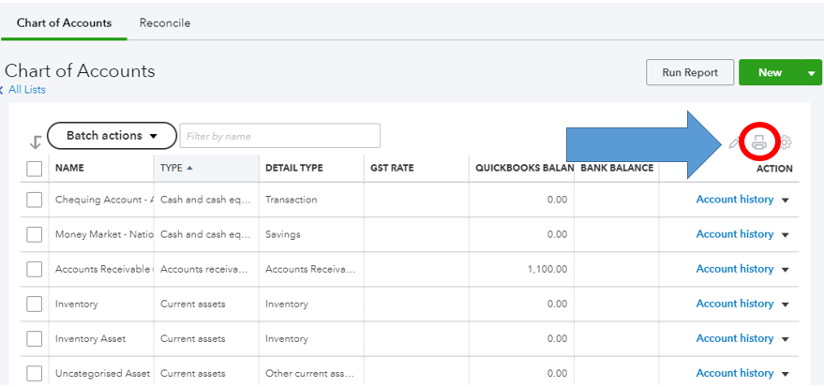The height and width of the screenshot is (387, 824).
Task: Click the Run Report button
Action: (689, 73)
